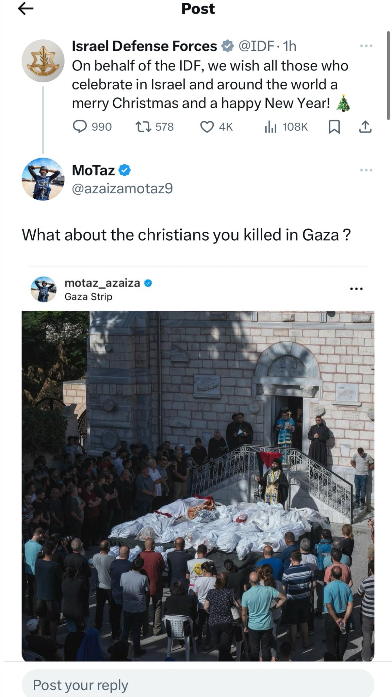Tap the back arrow icon
Image resolution: width=392 pixels, height=697 pixels.
[x=26, y=9]
